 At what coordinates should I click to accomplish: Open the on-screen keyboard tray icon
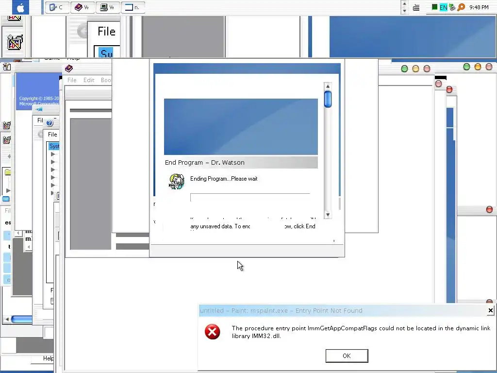(416, 7)
